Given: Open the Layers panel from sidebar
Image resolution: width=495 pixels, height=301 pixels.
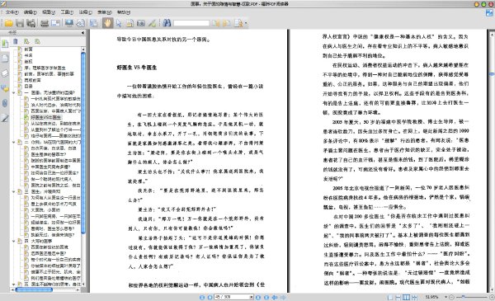Looking at the screenshot, I should (x=5, y=73).
